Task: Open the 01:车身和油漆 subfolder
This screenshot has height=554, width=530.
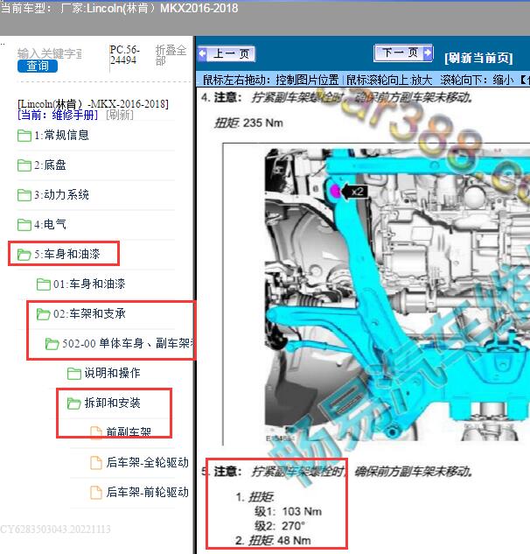Action: pos(89,284)
